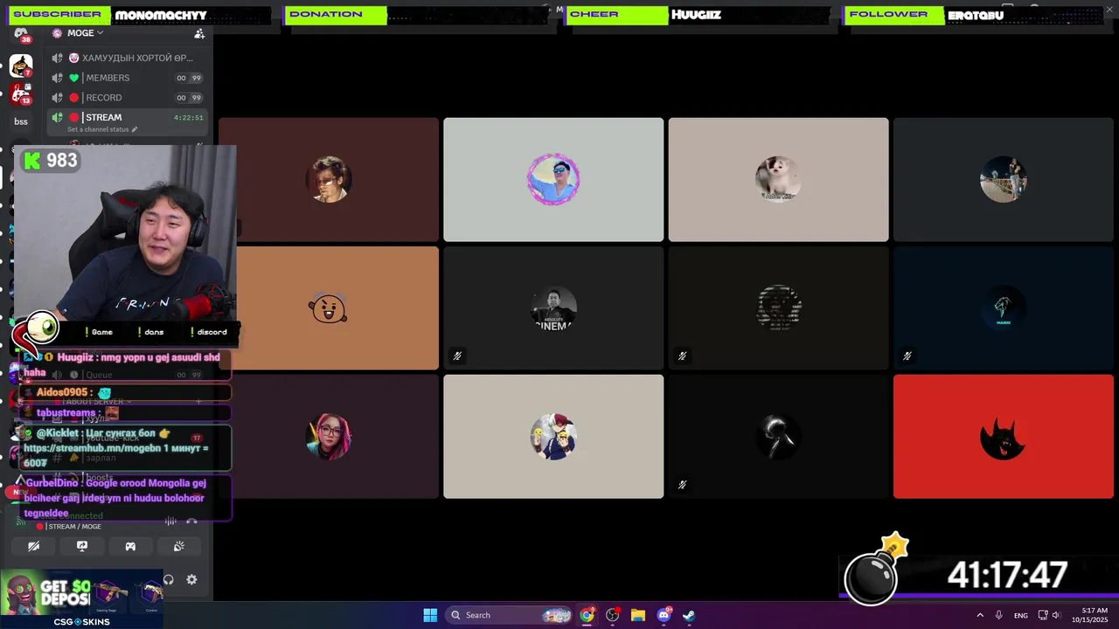Open Discord direct messages home icon
The width and height of the screenshot is (1119, 629).
point(21,34)
